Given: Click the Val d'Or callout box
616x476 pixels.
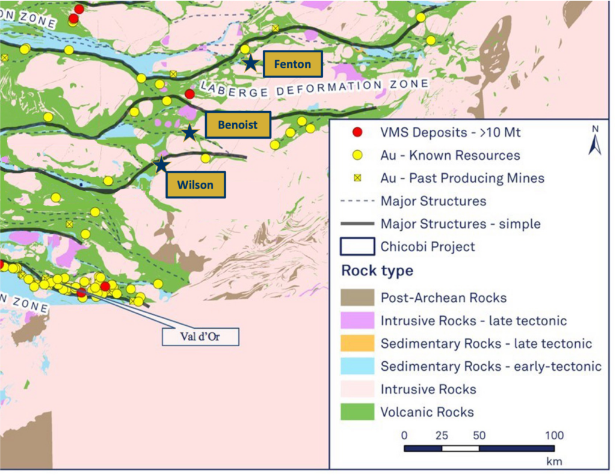Looking at the screenshot, I should point(200,337).
